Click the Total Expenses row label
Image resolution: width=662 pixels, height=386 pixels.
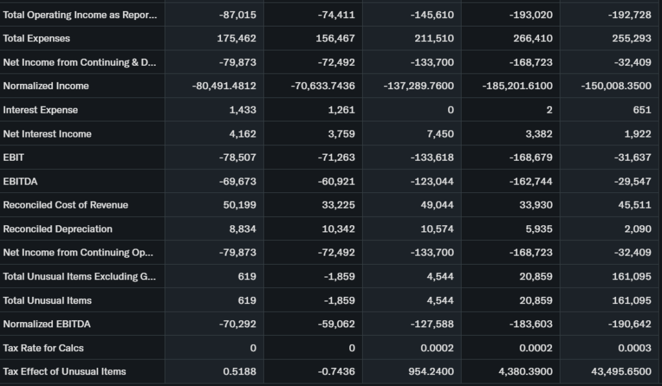click(x=37, y=38)
